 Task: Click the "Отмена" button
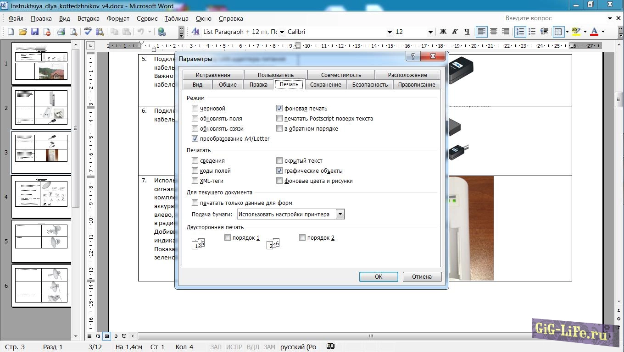click(x=422, y=276)
